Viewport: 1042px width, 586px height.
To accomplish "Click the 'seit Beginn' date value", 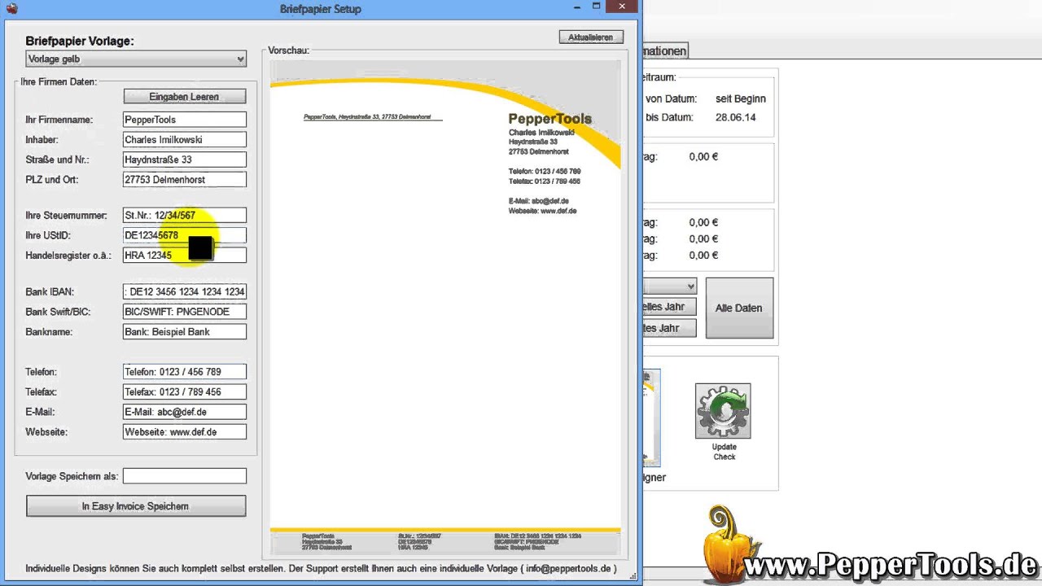I will tap(741, 98).
